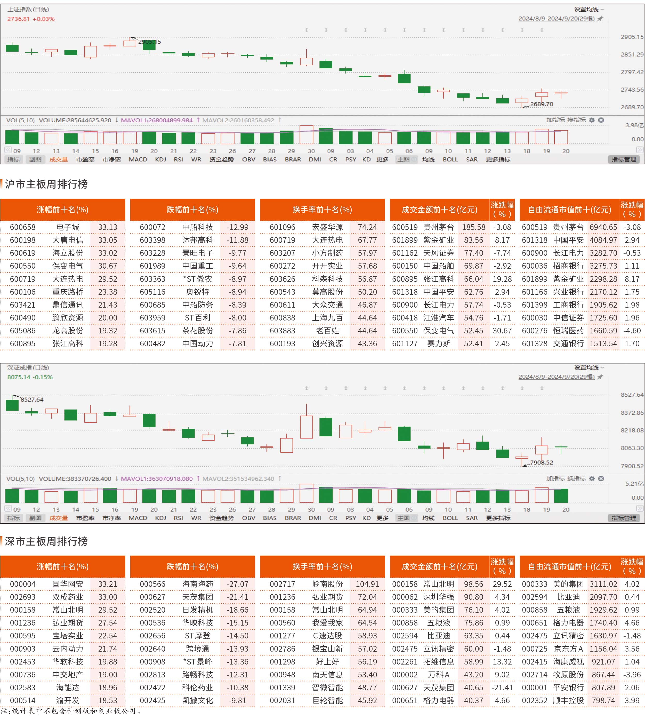The width and height of the screenshot is (645, 720).
Task: Click the Aug 30 volume bar in Shenzhen chart
Action: pos(307,493)
